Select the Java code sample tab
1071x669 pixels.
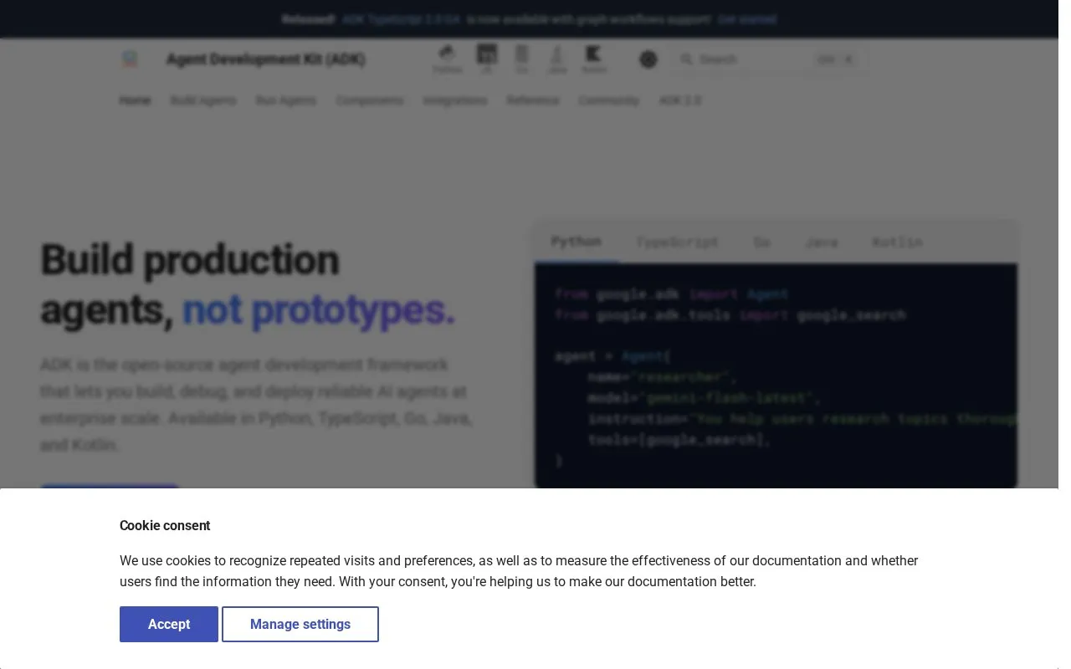[822, 242]
